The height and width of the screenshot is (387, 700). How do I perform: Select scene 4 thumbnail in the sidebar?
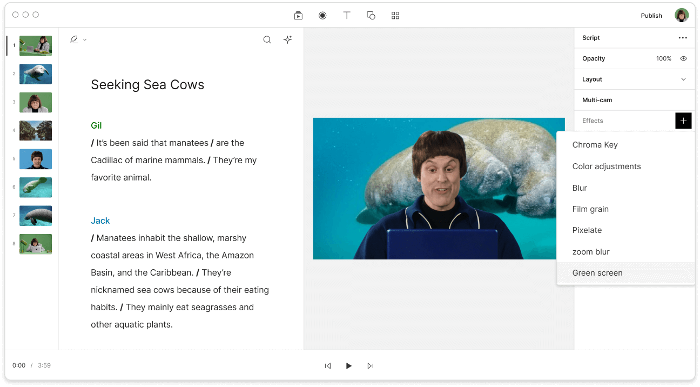pyautogui.click(x=35, y=130)
